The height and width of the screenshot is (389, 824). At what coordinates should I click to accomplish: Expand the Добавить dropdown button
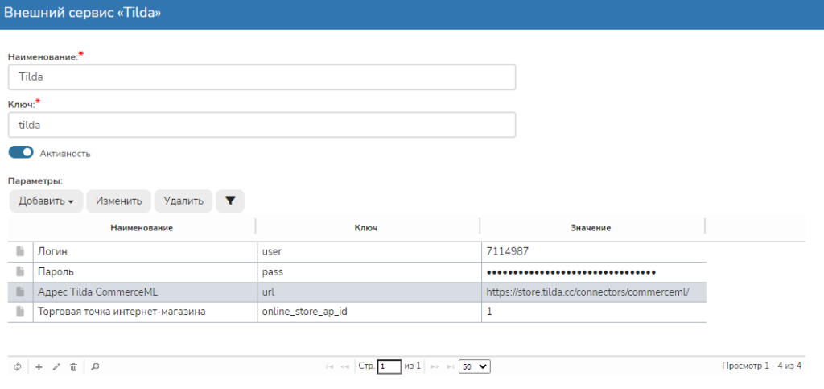(x=46, y=201)
